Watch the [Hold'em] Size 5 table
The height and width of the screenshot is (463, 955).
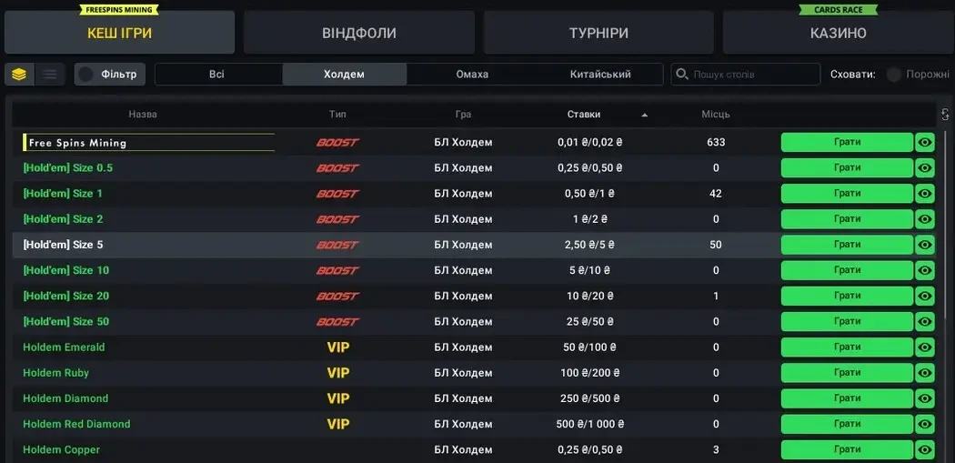[925, 245]
